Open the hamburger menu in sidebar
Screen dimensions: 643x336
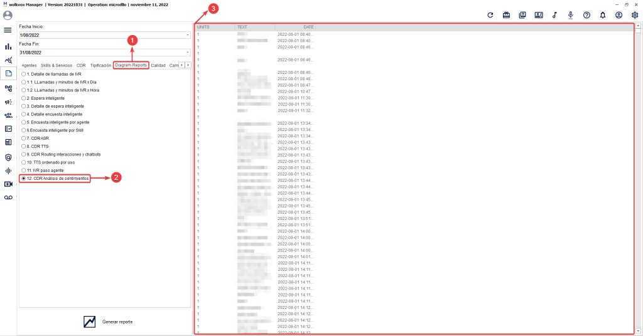click(8, 30)
